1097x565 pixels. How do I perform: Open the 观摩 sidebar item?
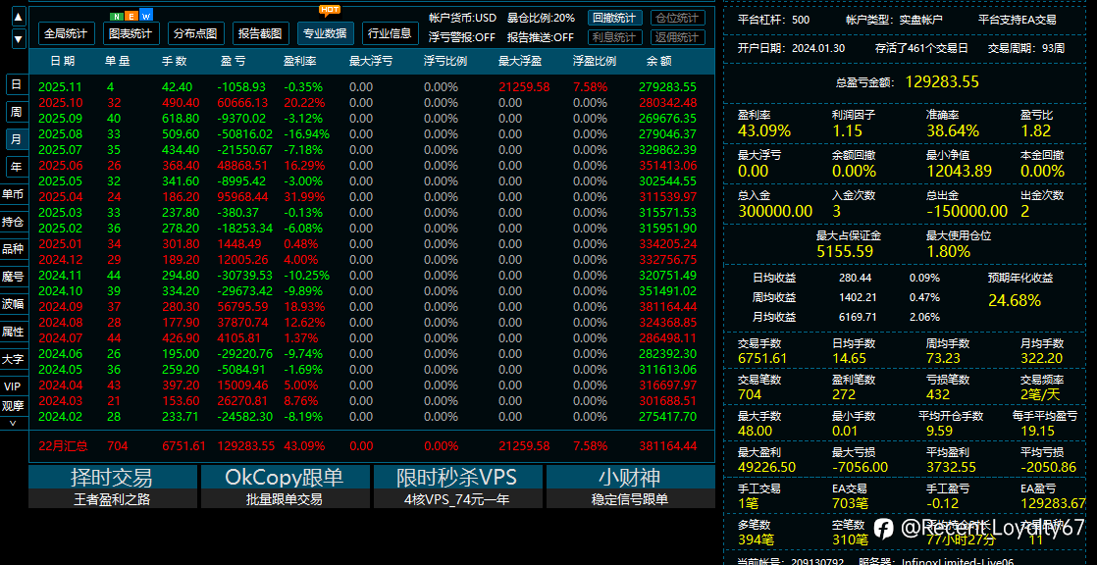pos(13,405)
